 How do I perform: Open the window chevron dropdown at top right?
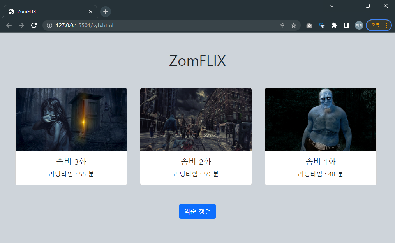[332, 6]
